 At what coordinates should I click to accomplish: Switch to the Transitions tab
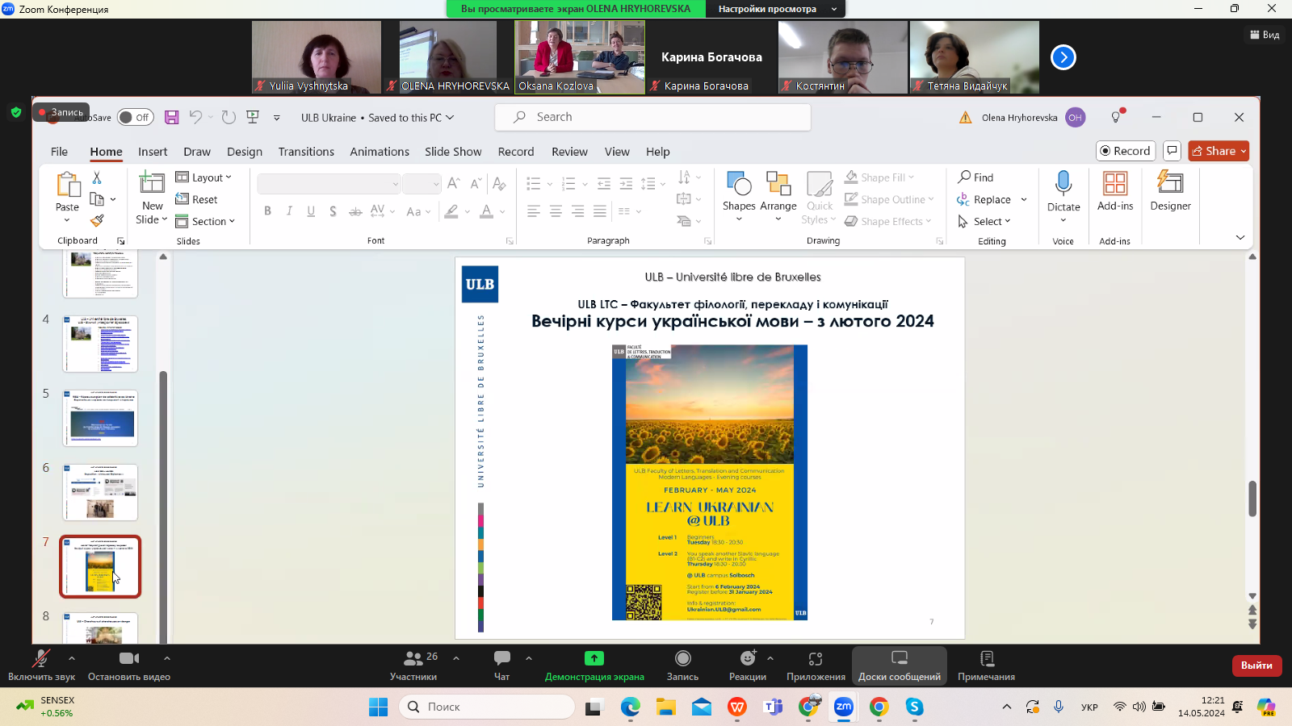(306, 152)
